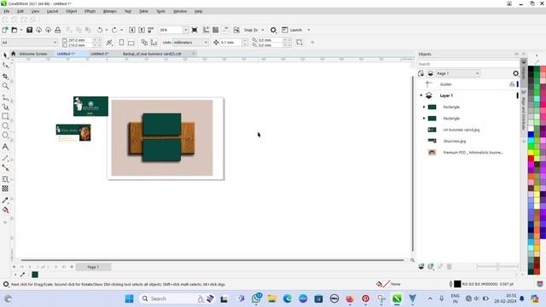The width and height of the screenshot is (546, 307).
Task: Click yellow color swatch in palette
Action: click(531, 153)
